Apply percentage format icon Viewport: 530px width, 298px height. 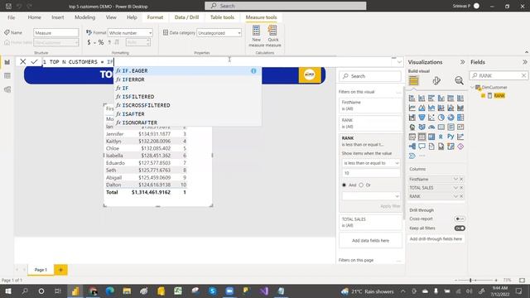(101, 42)
